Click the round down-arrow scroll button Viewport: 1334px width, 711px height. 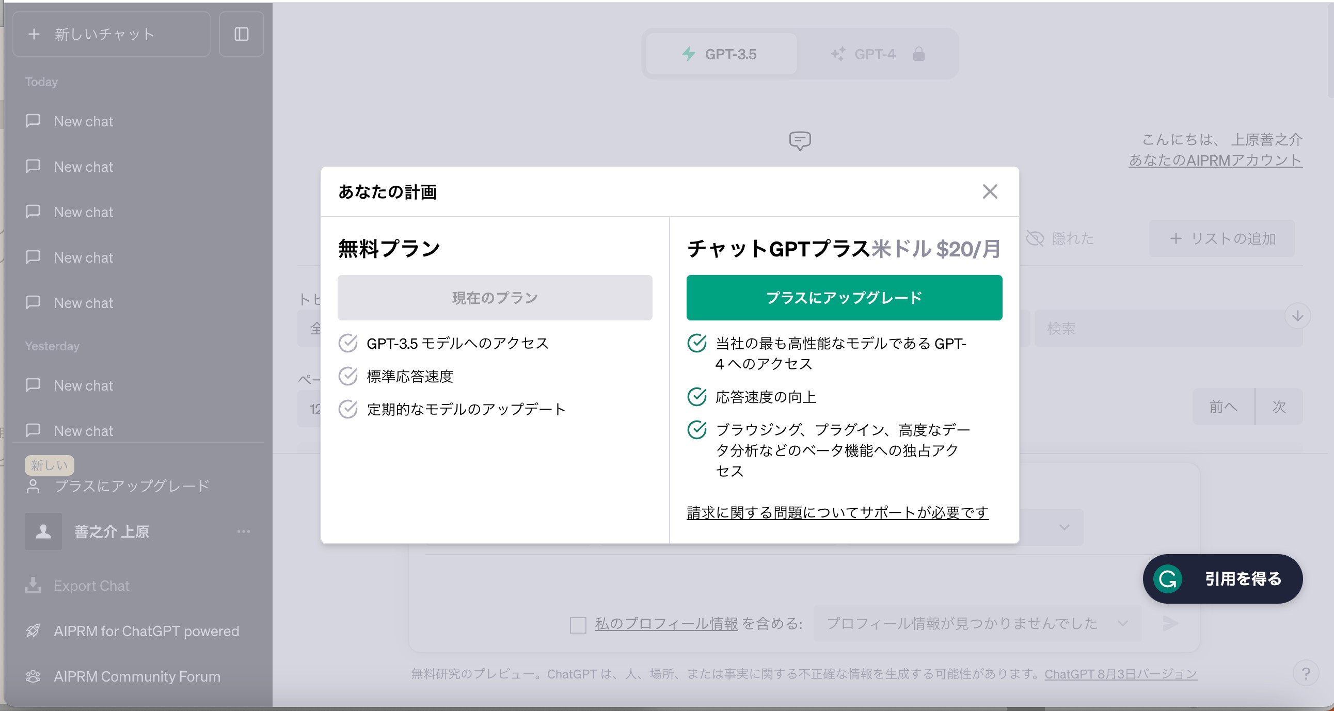point(1297,316)
